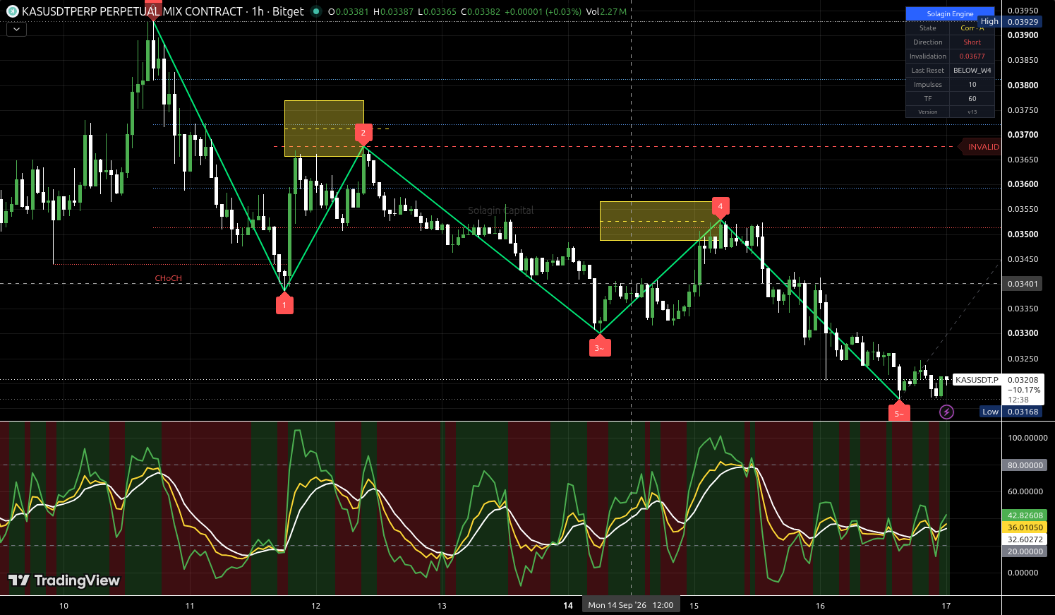
Task: Click the BELOW_W4 last reset value
Action: point(972,71)
